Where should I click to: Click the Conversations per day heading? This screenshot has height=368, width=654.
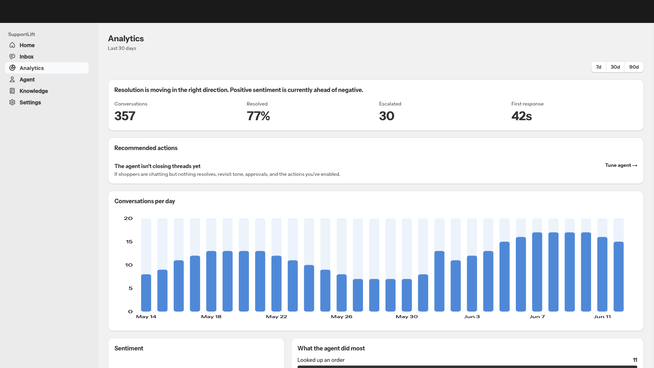pyautogui.click(x=145, y=201)
